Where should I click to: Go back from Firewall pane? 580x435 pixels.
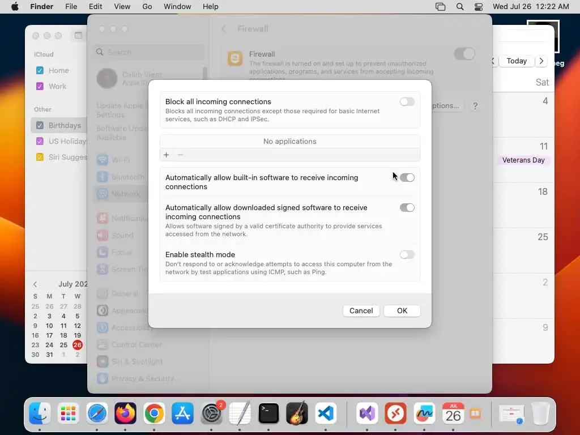coord(224,29)
